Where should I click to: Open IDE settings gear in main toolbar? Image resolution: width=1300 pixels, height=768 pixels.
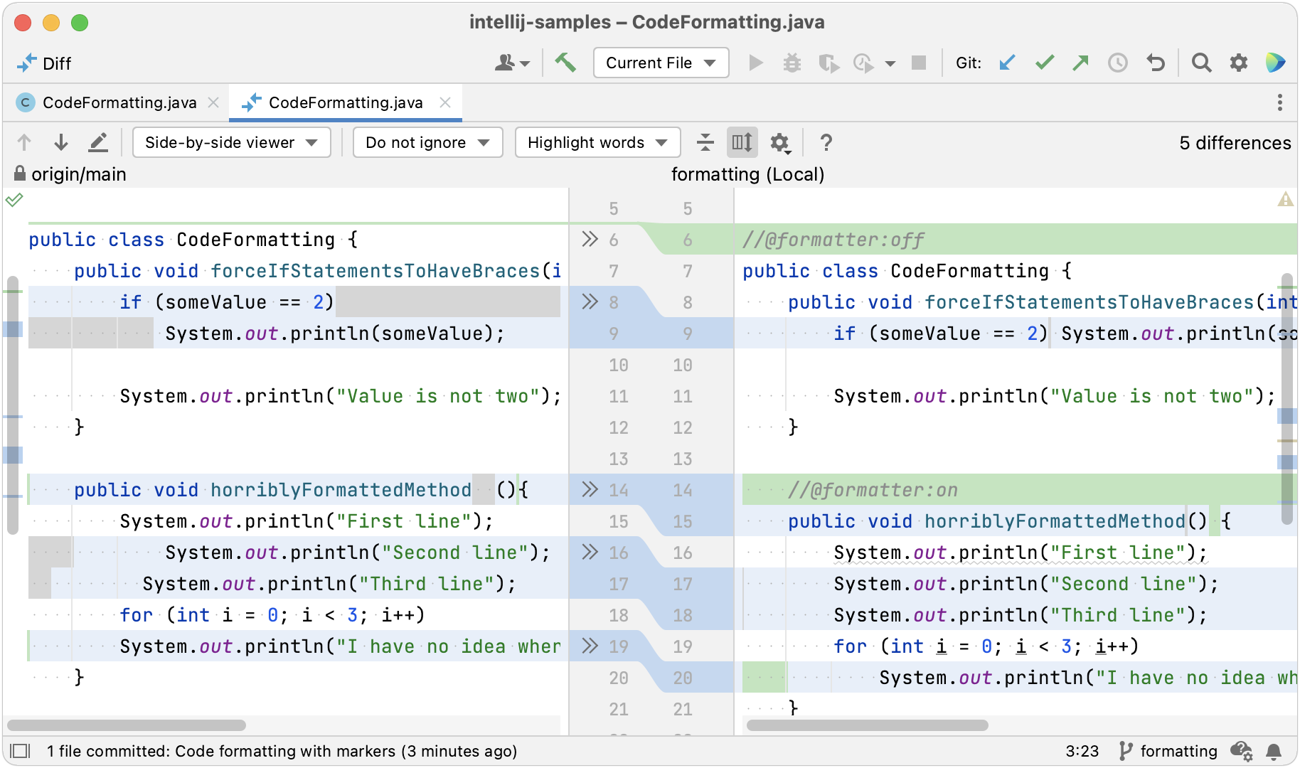[1238, 63]
